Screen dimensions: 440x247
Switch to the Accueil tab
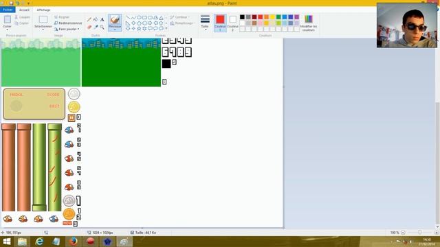[x=25, y=10]
